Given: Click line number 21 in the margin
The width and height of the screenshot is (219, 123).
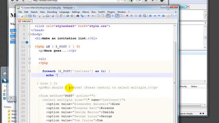Looking at the screenshot, I should [x=23, y=87].
